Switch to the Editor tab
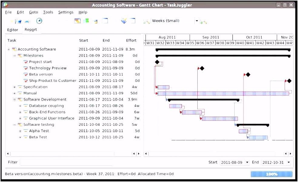298x182 pixels. [12, 30]
